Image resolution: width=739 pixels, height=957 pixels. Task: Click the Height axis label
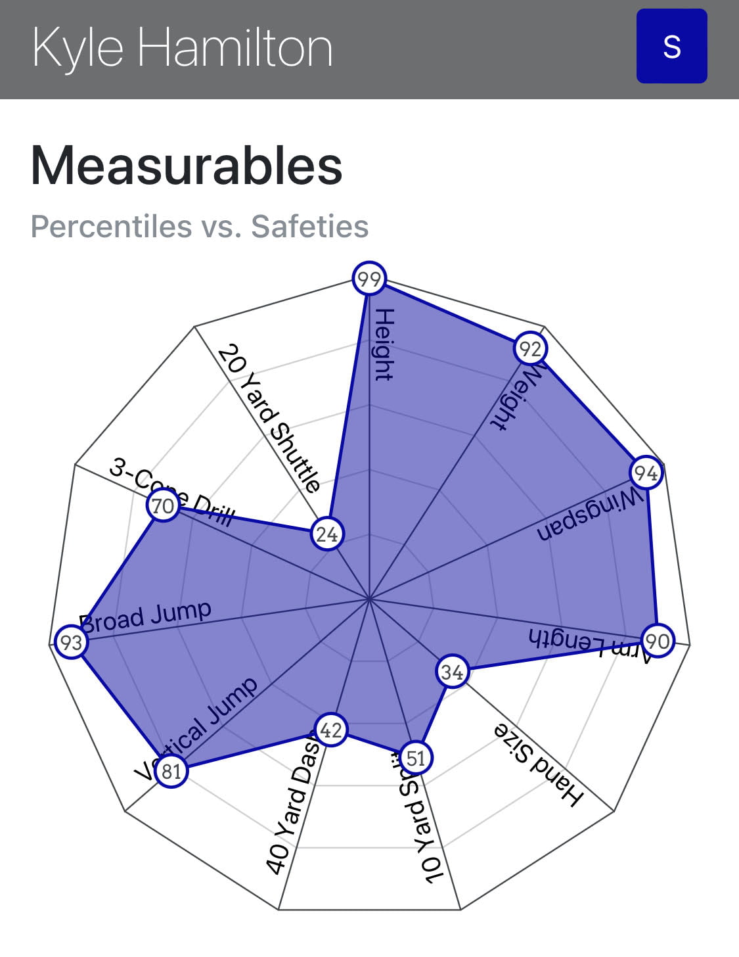384,344
